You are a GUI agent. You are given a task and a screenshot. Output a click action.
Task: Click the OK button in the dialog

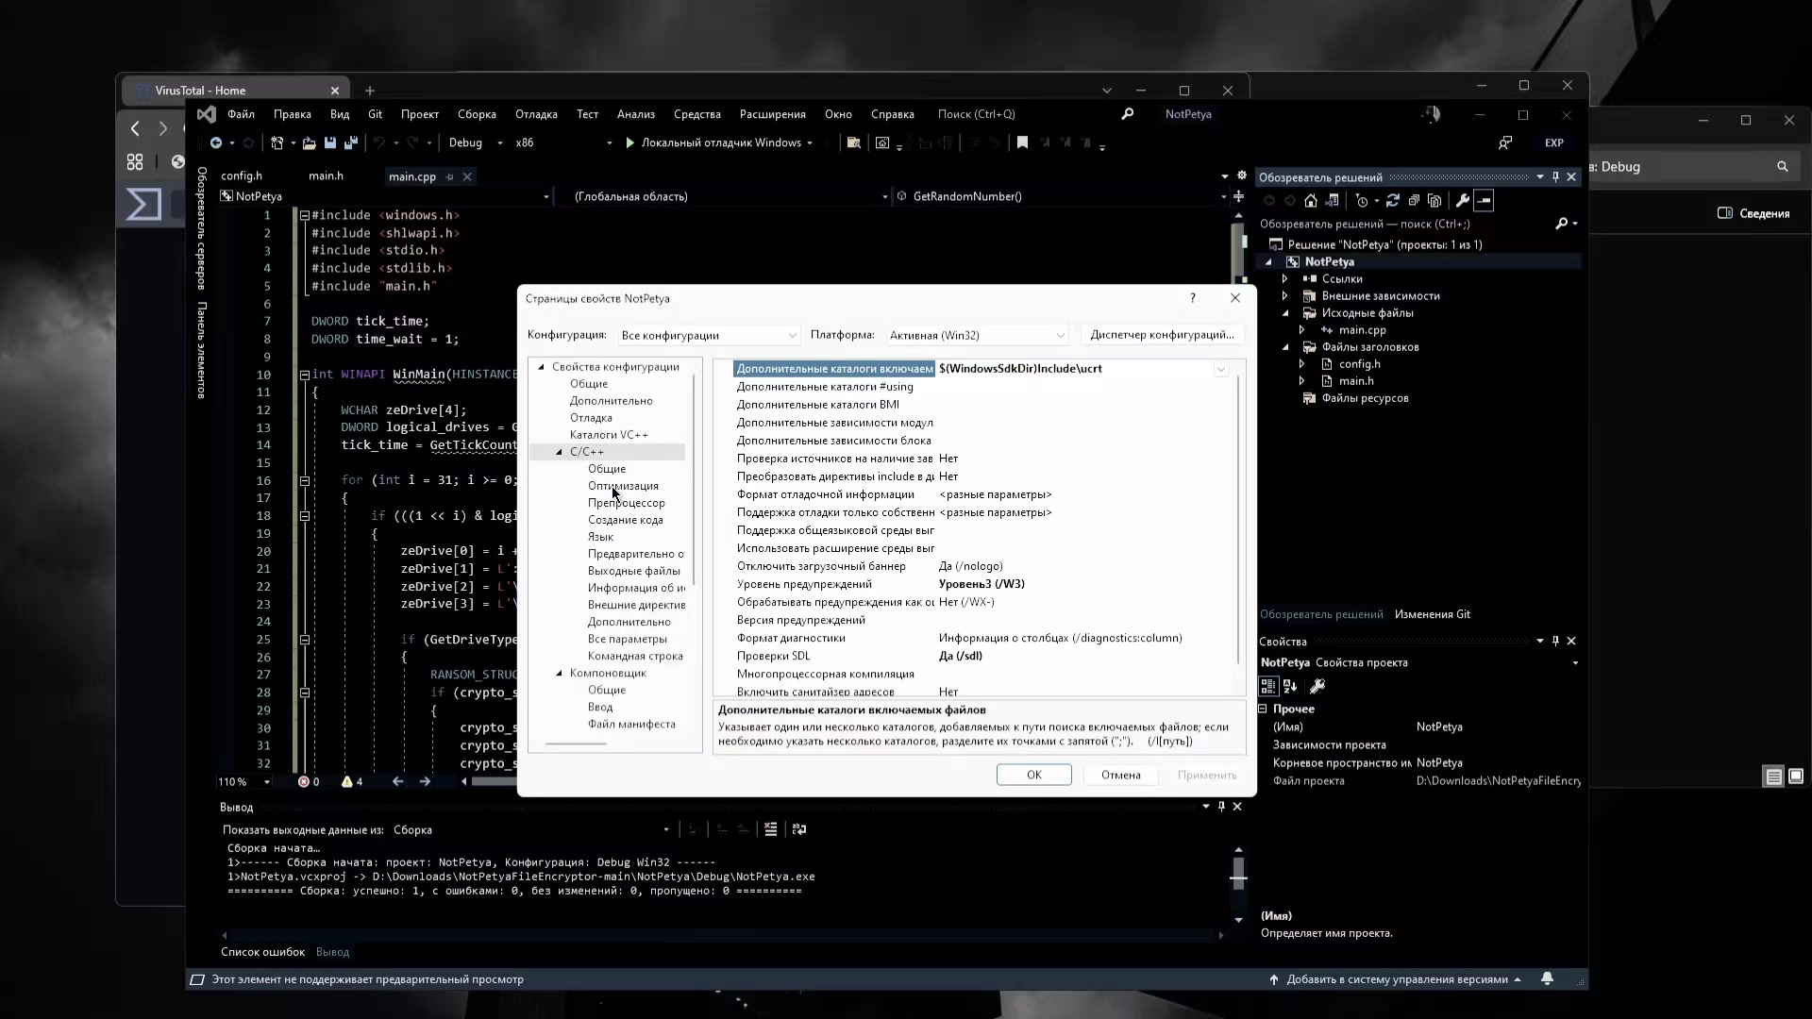coord(1034,776)
